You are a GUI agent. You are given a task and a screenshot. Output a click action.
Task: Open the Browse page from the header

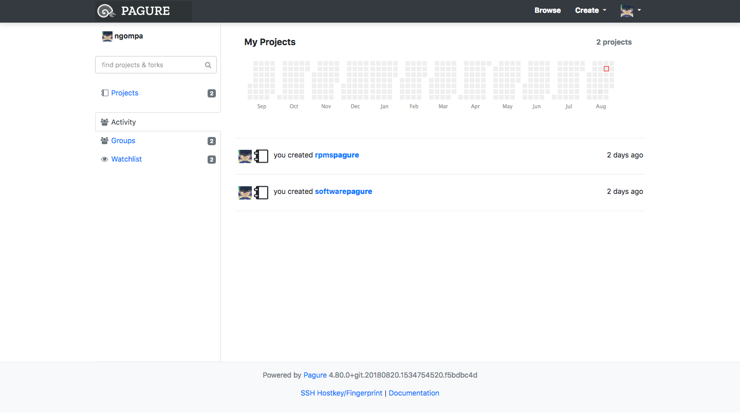click(547, 10)
